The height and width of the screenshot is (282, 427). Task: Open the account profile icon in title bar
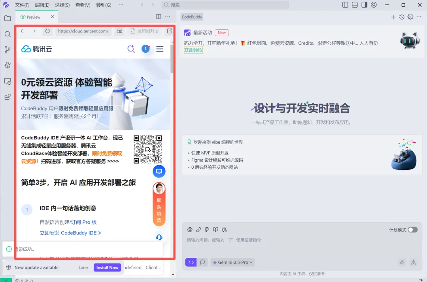pyautogui.click(x=374, y=5)
